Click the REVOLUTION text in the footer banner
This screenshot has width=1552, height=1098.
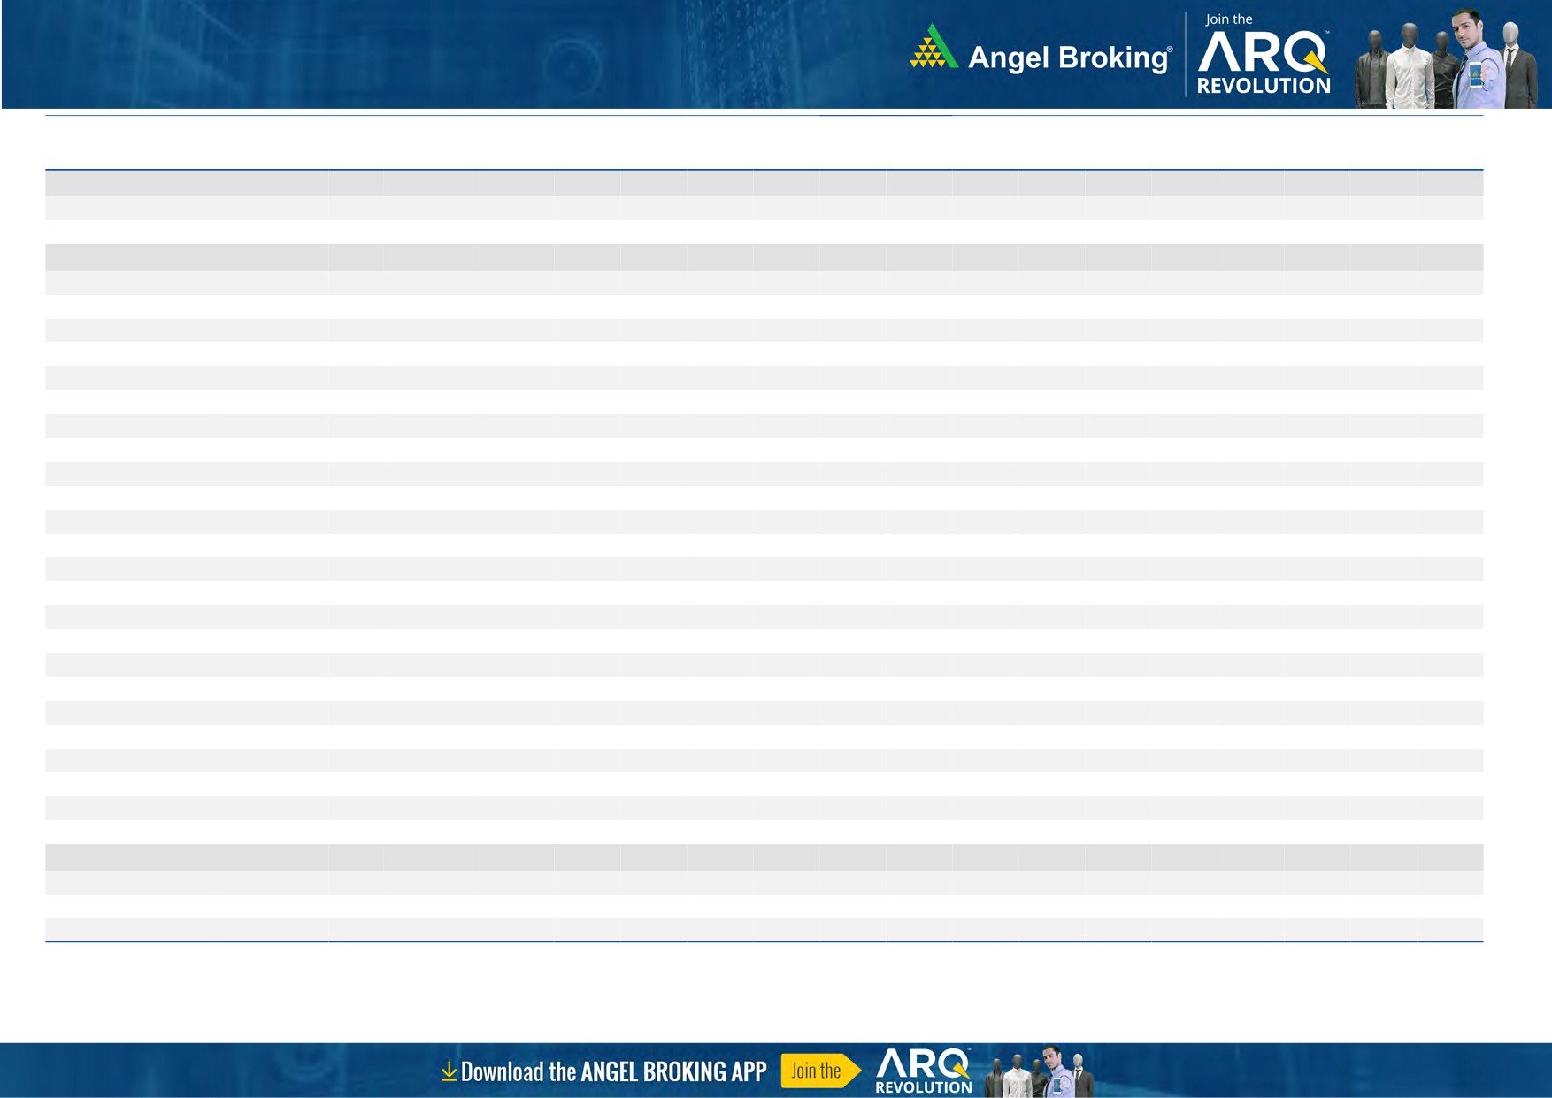(x=923, y=1087)
